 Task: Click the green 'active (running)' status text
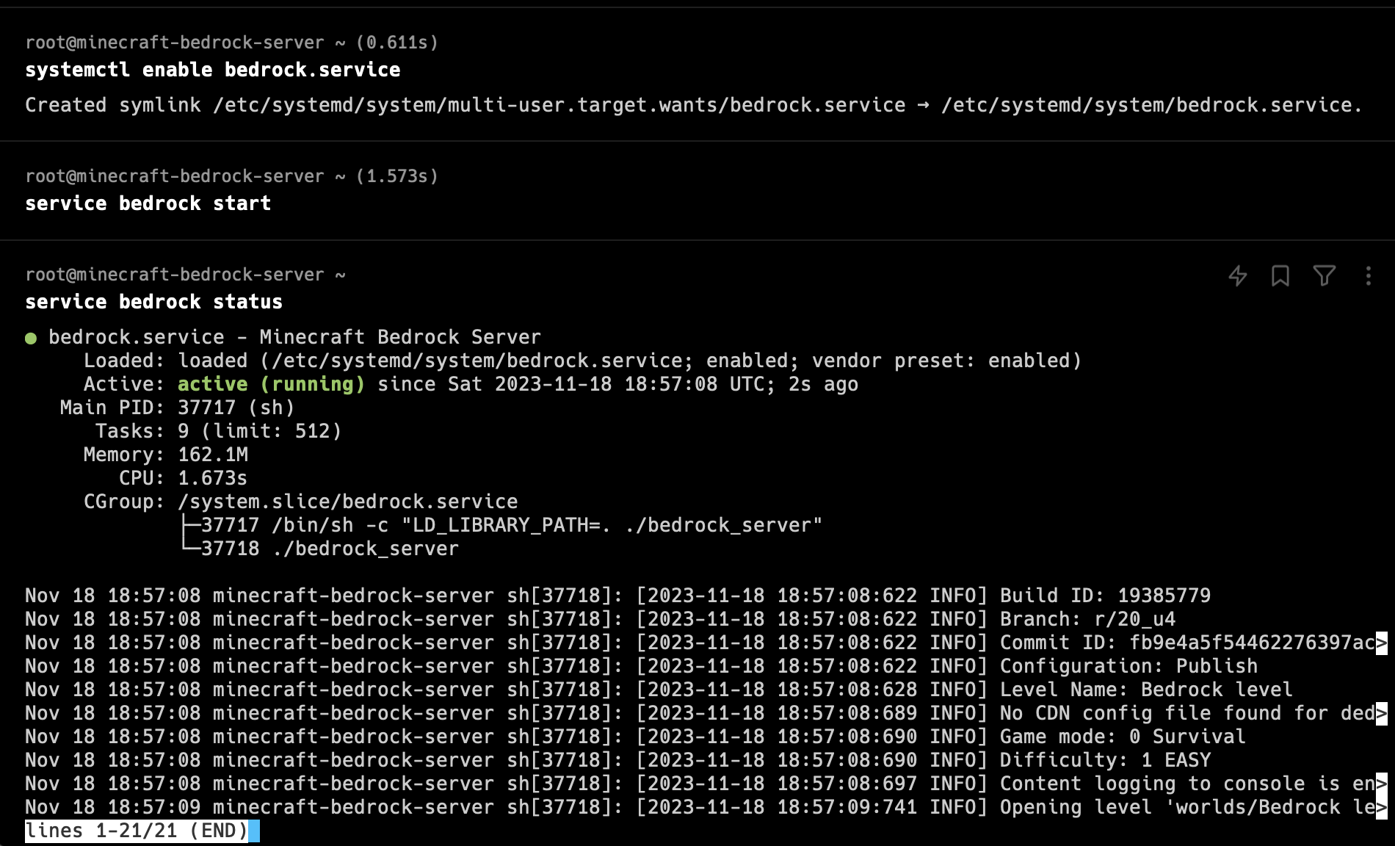tap(271, 384)
